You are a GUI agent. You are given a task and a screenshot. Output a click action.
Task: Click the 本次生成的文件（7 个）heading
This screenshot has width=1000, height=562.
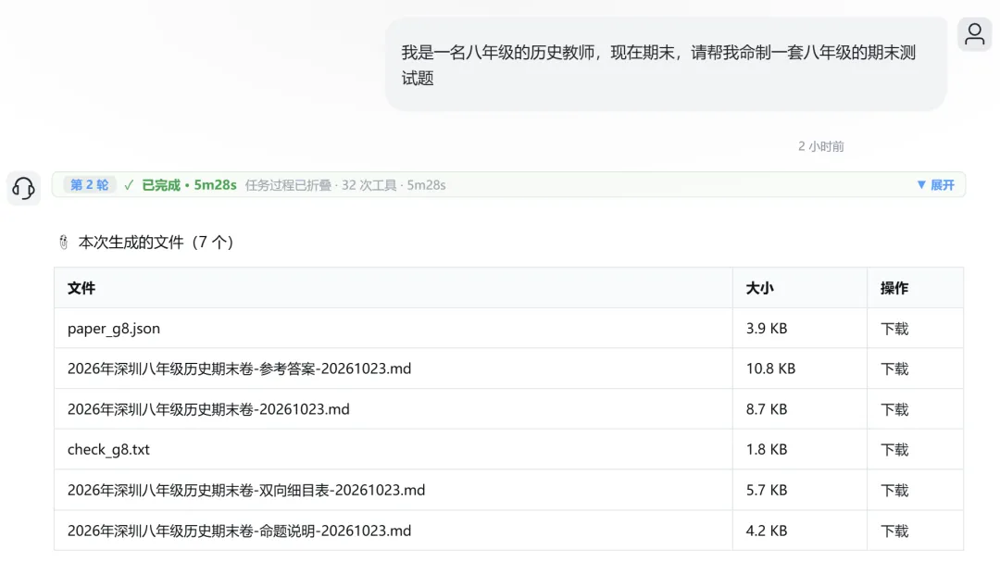pyautogui.click(x=156, y=243)
